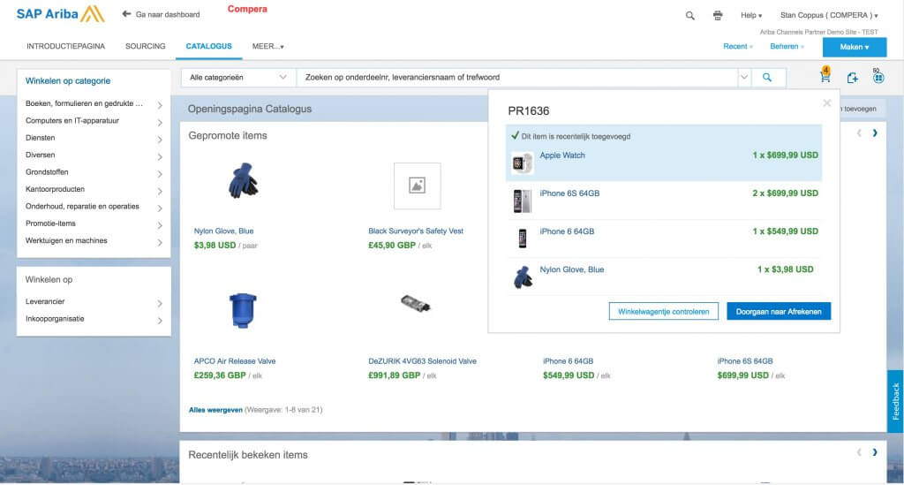Go to next promoted items page

coord(875,133)
